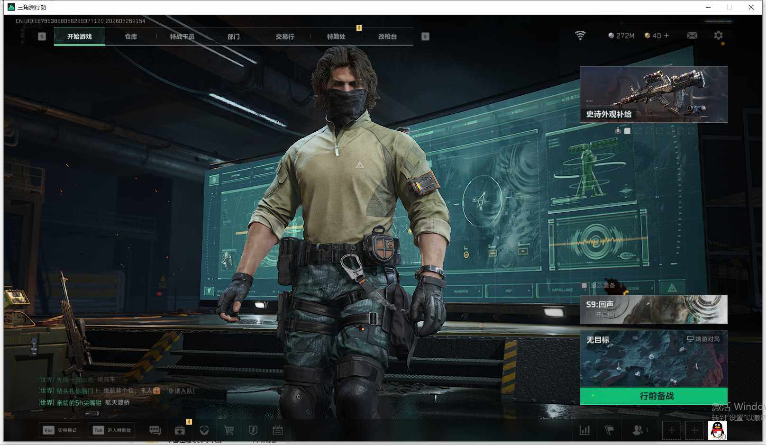
Task: Open the 史诗外观补给 weapon banner
Action: (654, 95)
